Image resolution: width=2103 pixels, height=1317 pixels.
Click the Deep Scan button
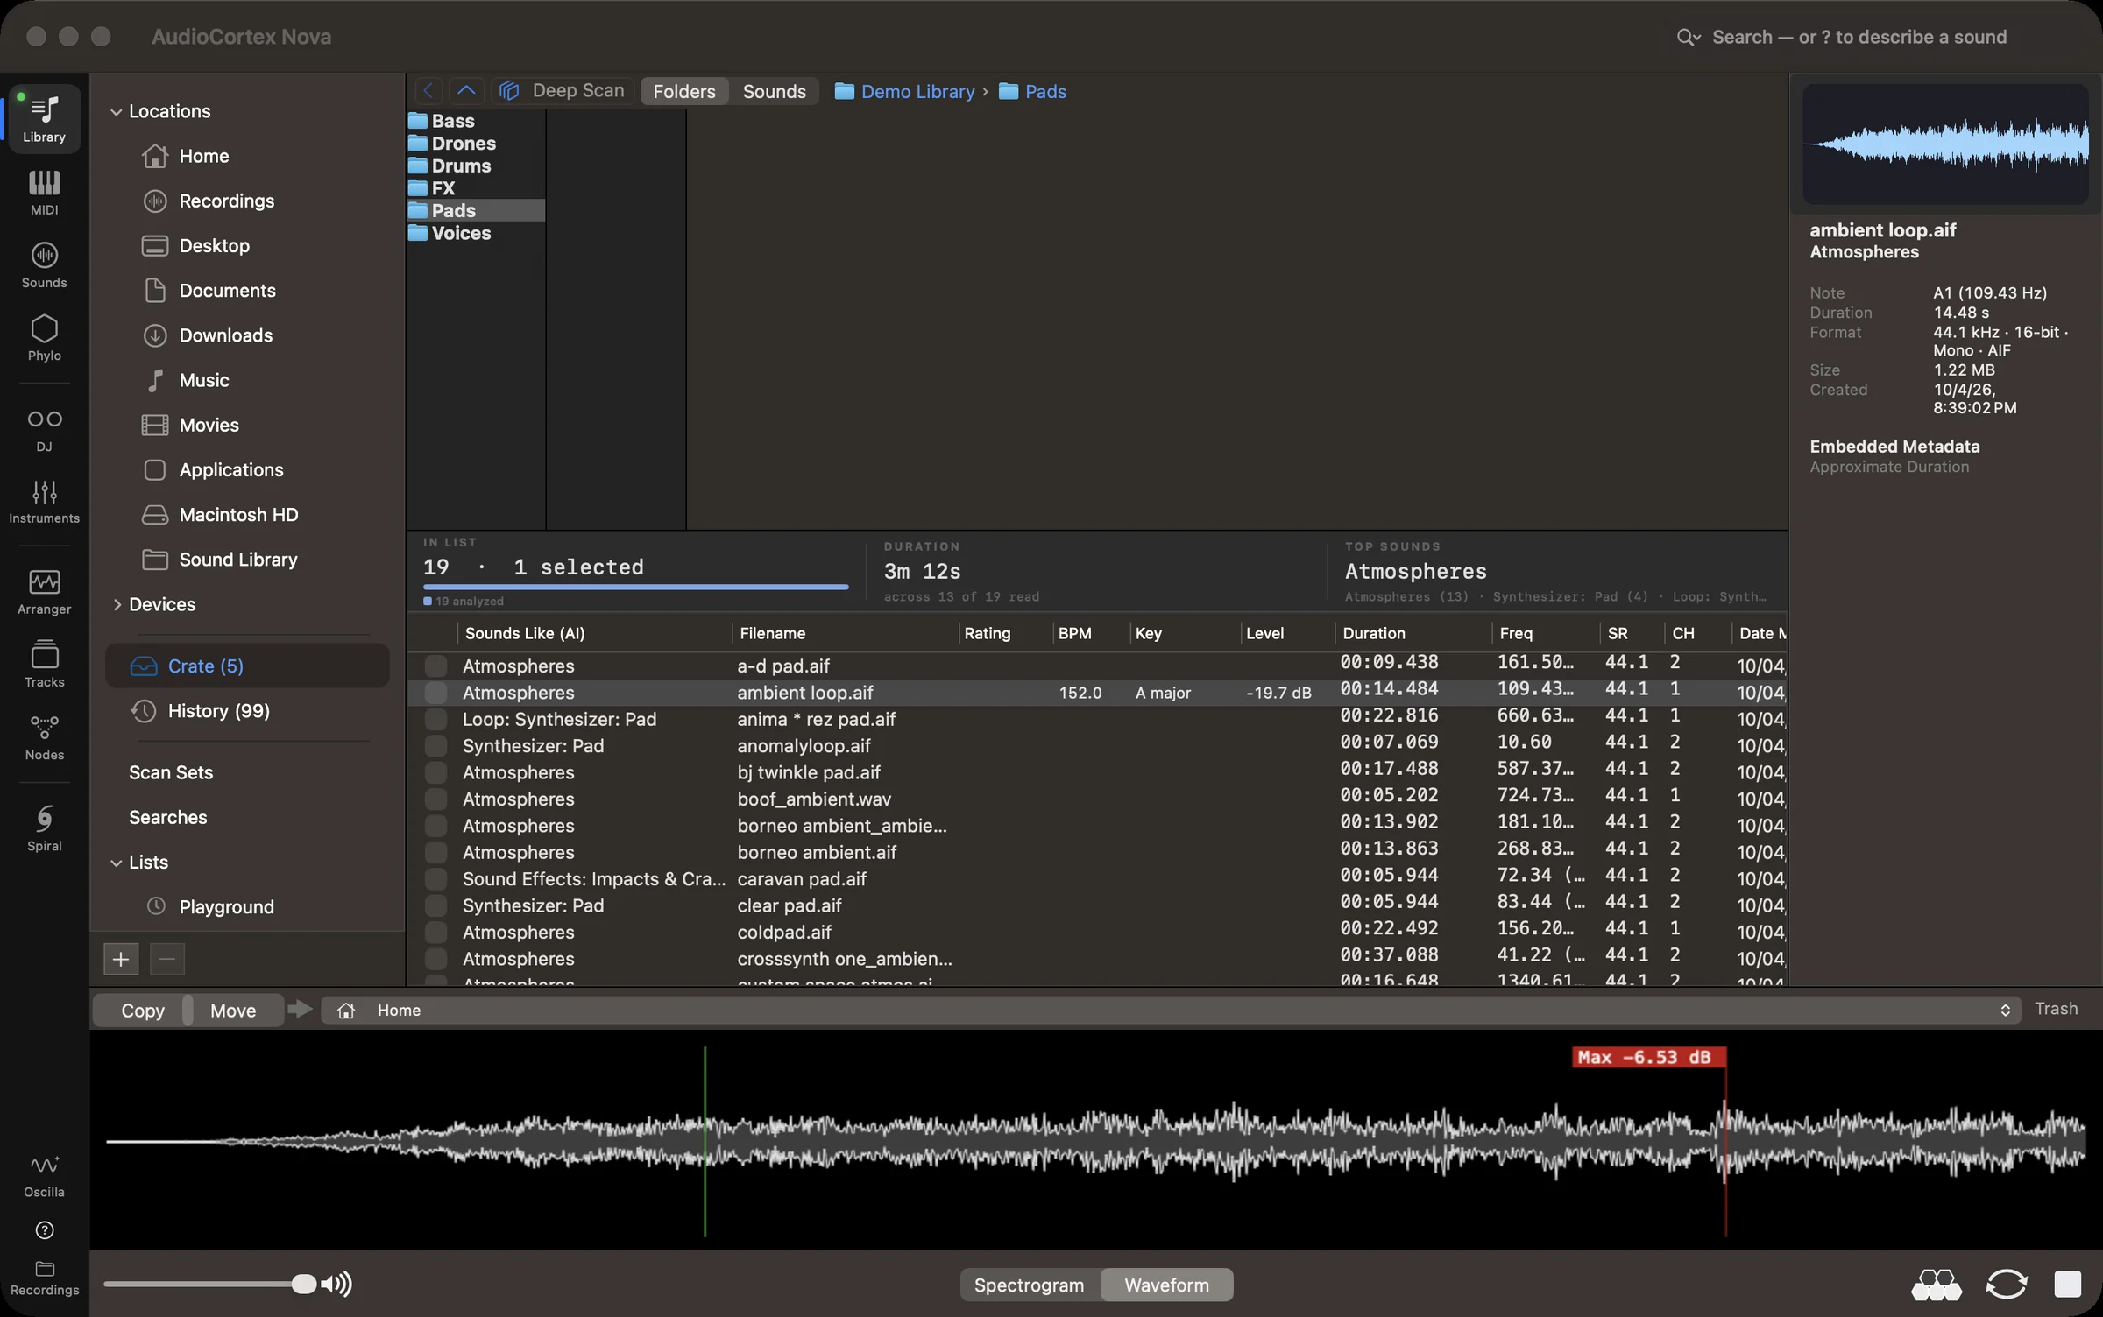click(x=563, y=90)
